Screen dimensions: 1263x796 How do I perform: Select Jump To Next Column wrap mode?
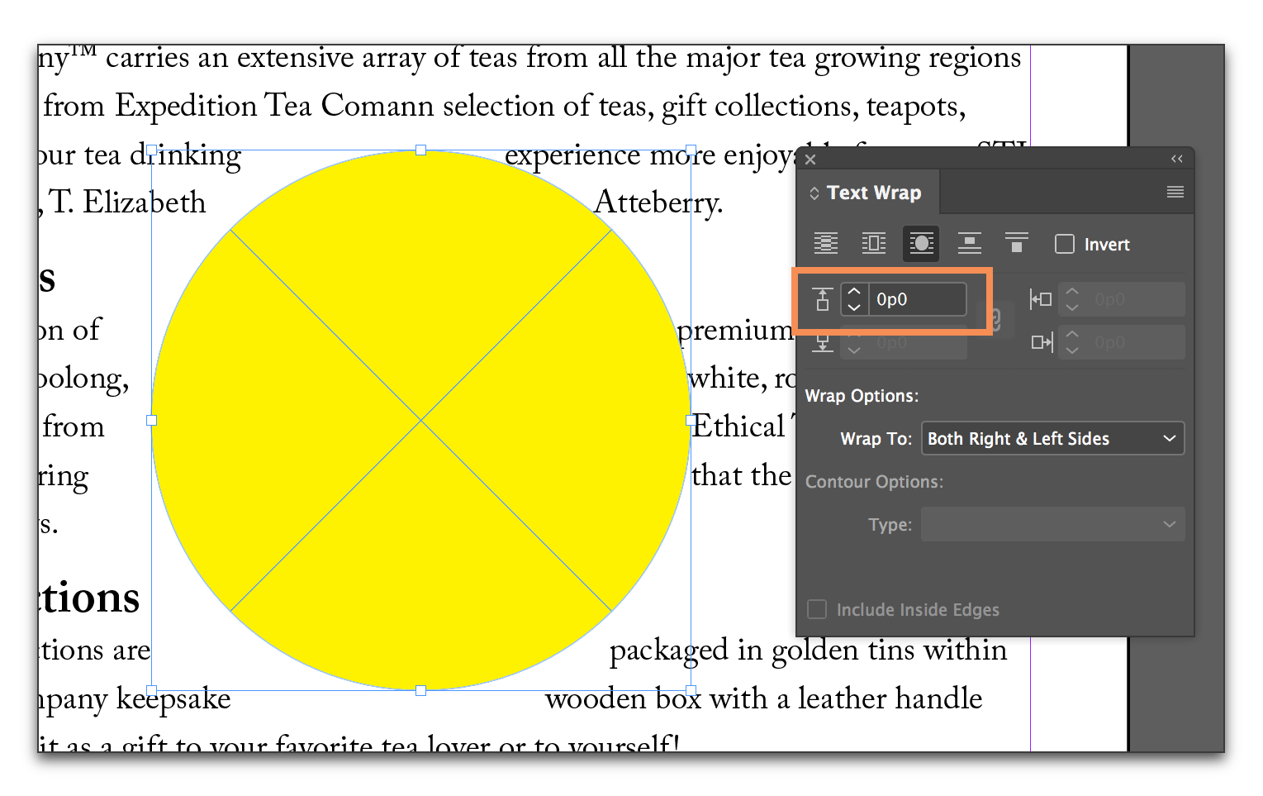pyautogui.click(x=1016, y=243)
